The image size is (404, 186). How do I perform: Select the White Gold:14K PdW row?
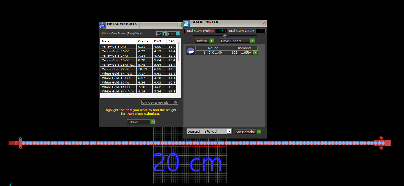[x=138, y=91]
